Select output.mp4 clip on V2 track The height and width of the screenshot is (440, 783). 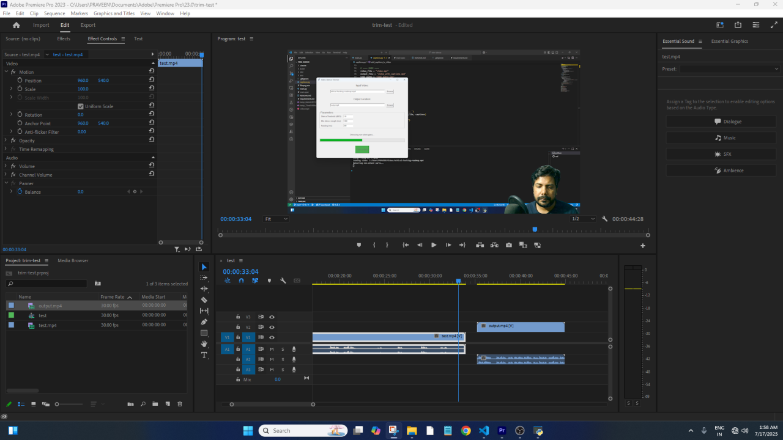521,327
